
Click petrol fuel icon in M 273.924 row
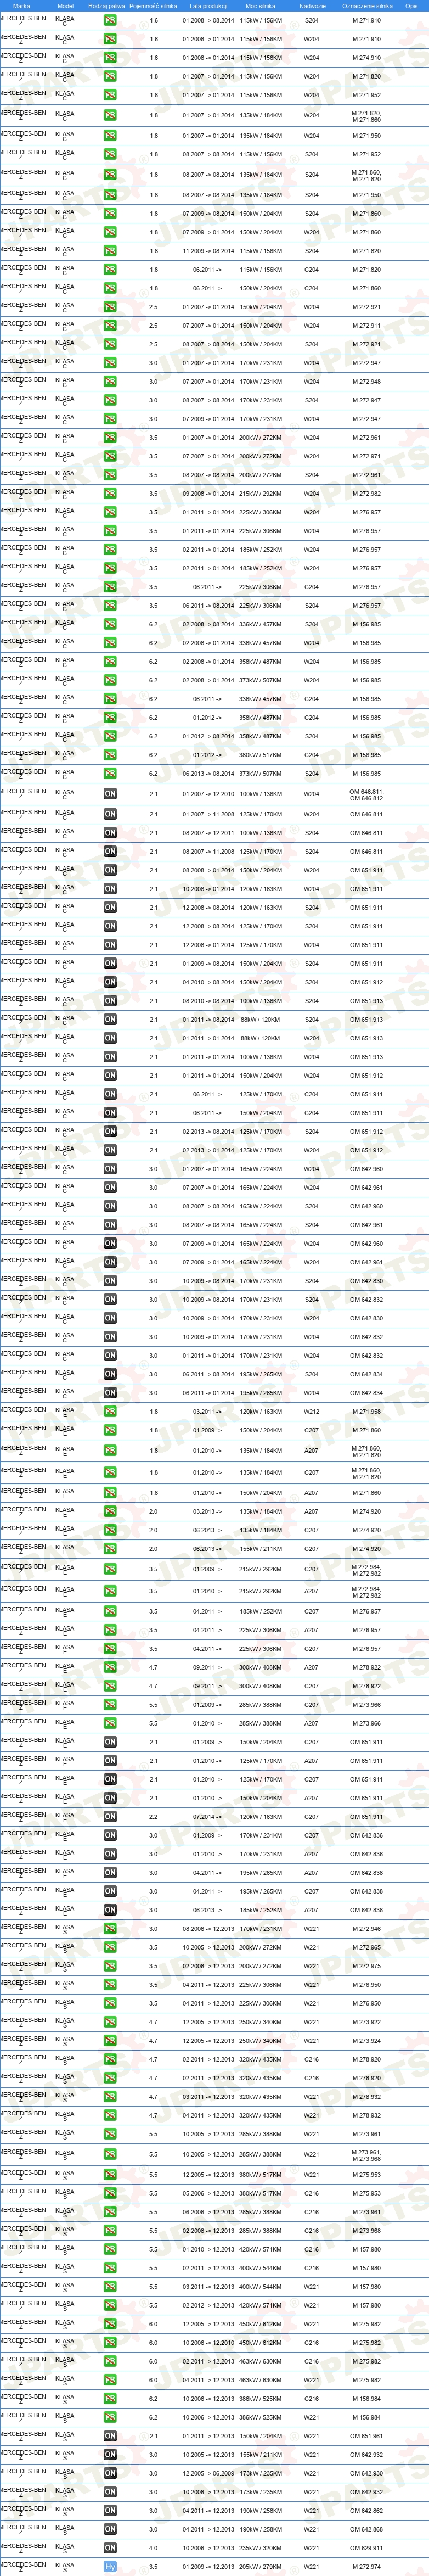[x=110, y=2041]
